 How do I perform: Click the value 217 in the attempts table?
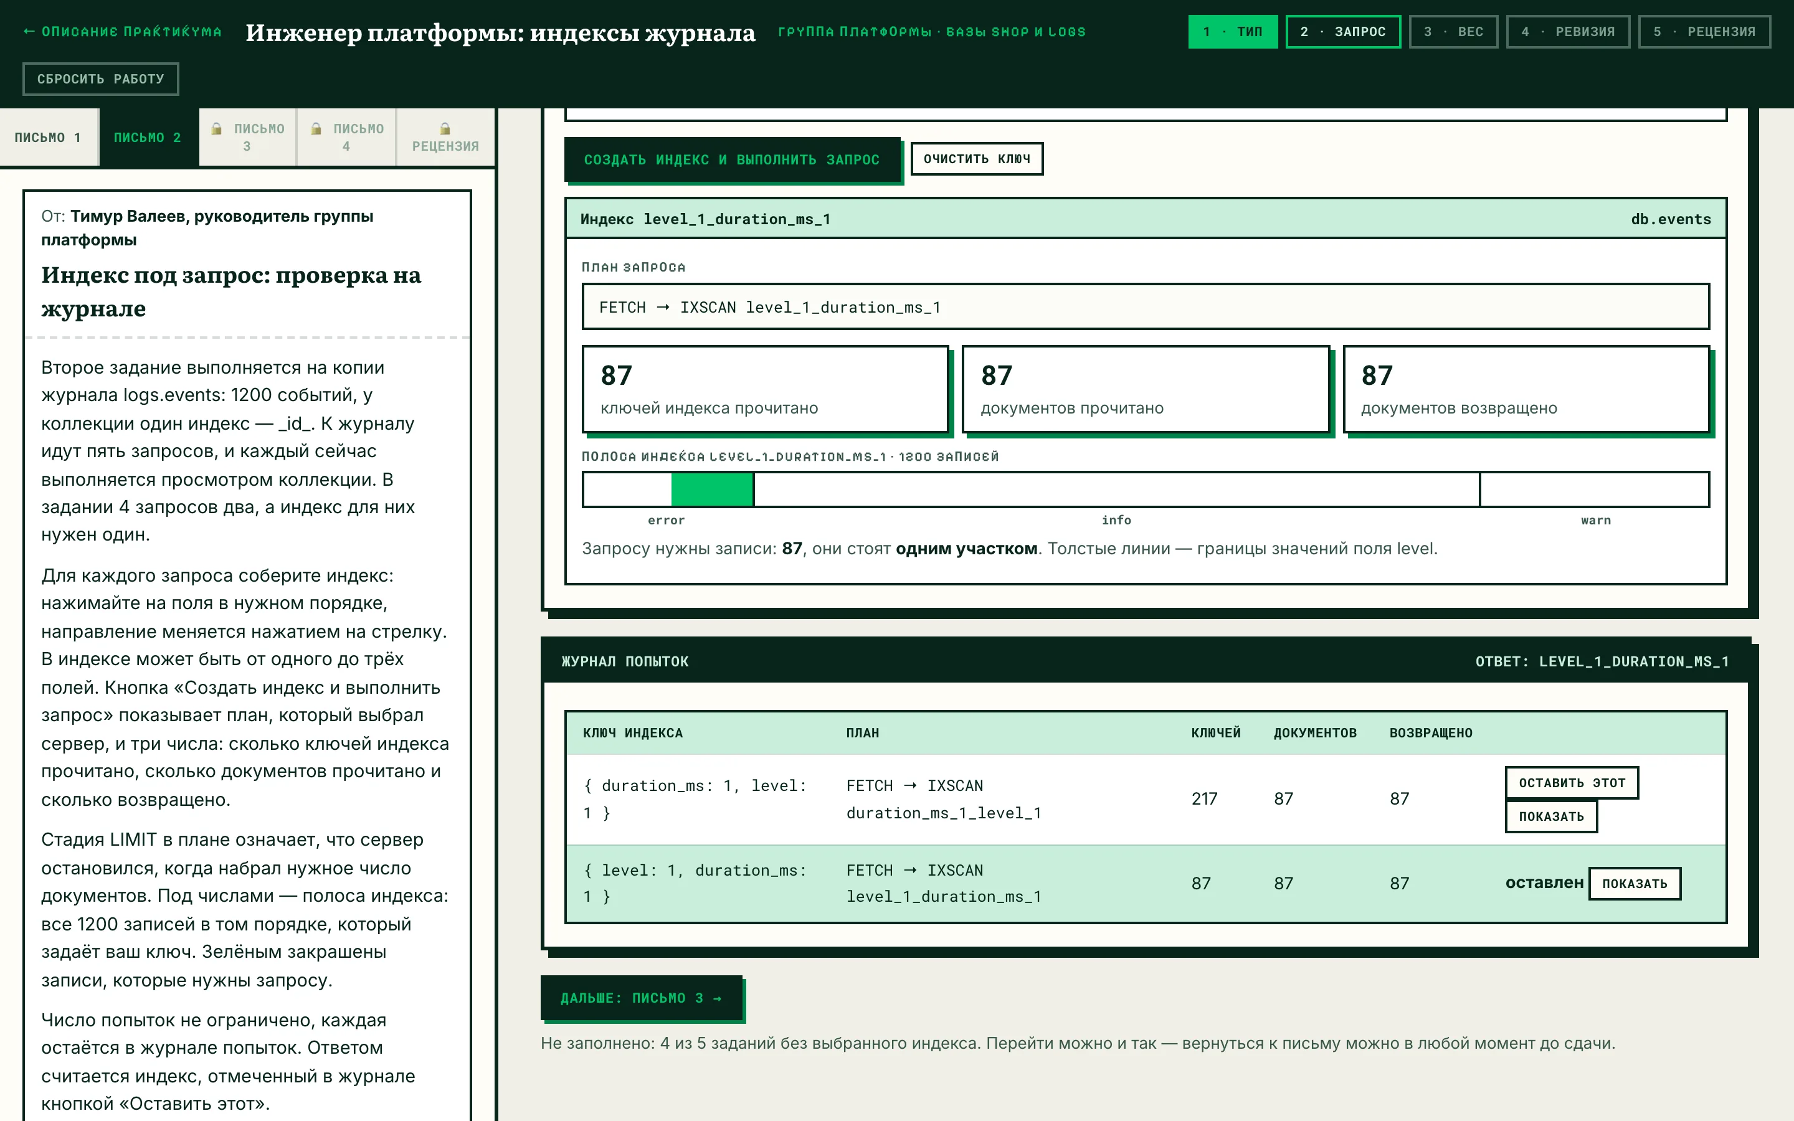tap(1204, 798)
